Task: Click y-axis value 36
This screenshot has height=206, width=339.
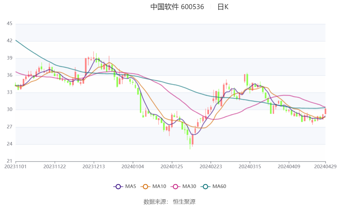Action: click(9, 75)
